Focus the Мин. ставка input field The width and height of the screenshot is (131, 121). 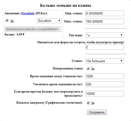click(105, 13)
